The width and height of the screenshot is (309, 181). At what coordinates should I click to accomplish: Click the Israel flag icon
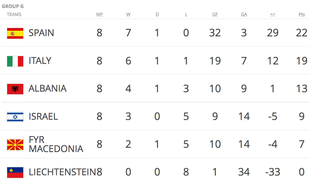click(x=15, y=117)
